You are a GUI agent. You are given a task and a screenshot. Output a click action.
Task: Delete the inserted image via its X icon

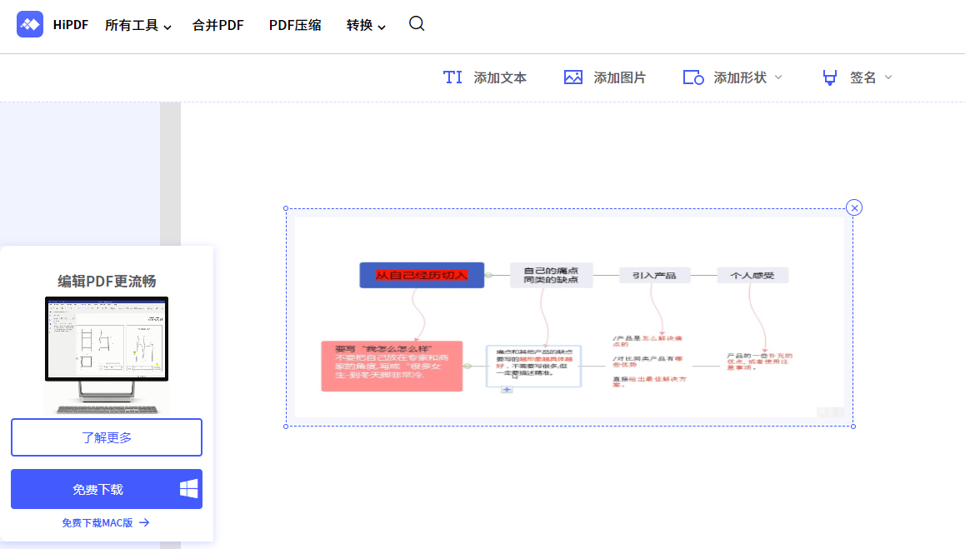point(853,207)
